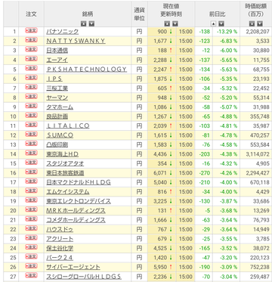
Task: Open パーク24 stock link
Action: [x=60, y=258]
